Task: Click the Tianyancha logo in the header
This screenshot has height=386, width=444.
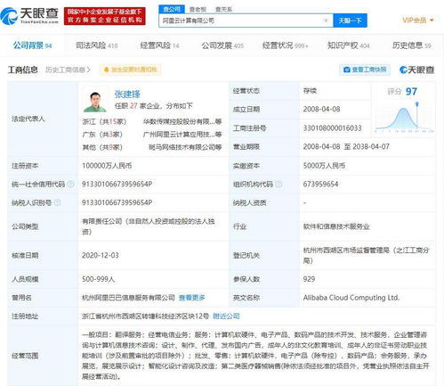Action: (29, 16)
